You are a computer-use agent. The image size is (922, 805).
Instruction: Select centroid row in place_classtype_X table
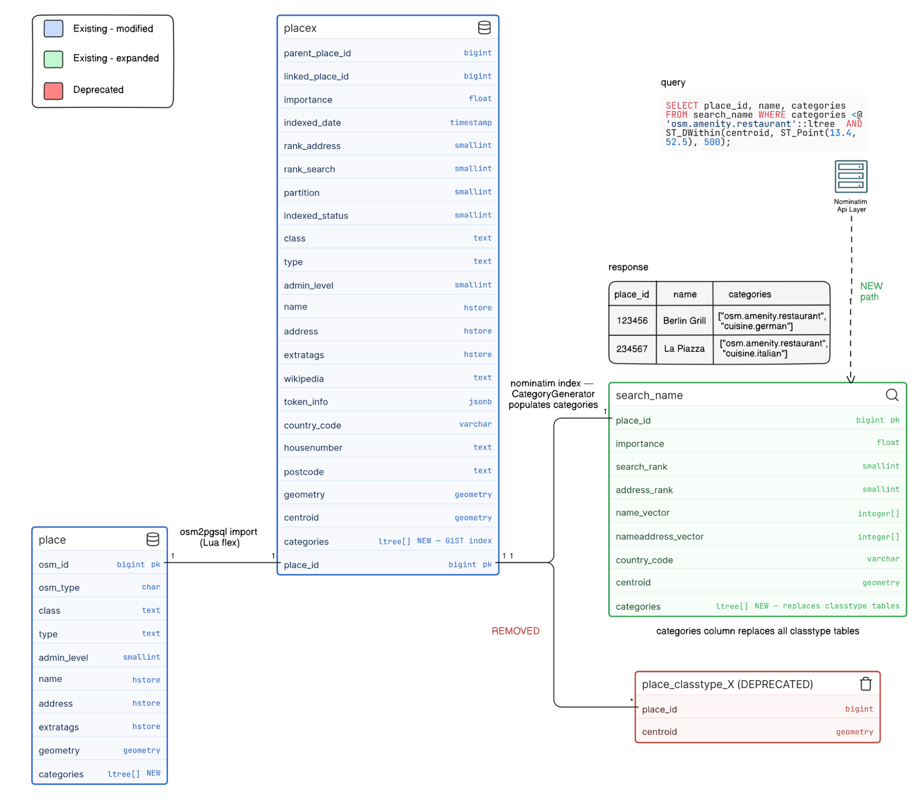(757, 731)
